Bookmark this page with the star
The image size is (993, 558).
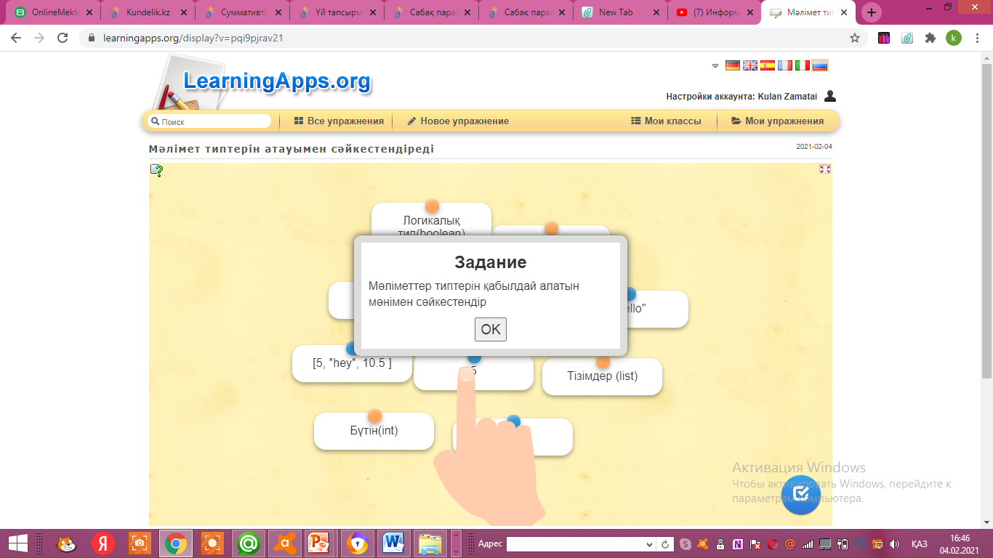pyautogui.click(x=855, y=39)
